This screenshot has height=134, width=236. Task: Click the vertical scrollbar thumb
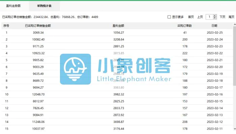point(235,56)
